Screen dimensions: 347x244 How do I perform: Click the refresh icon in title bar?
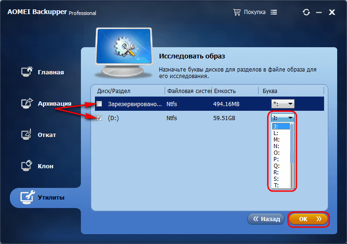pyautogui.click(x=306, y=12)
